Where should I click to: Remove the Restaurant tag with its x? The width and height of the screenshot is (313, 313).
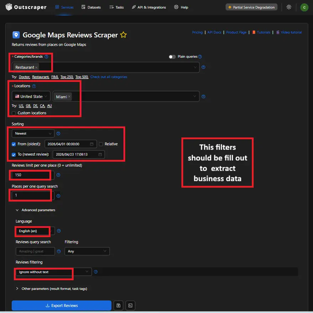[36, 67]
